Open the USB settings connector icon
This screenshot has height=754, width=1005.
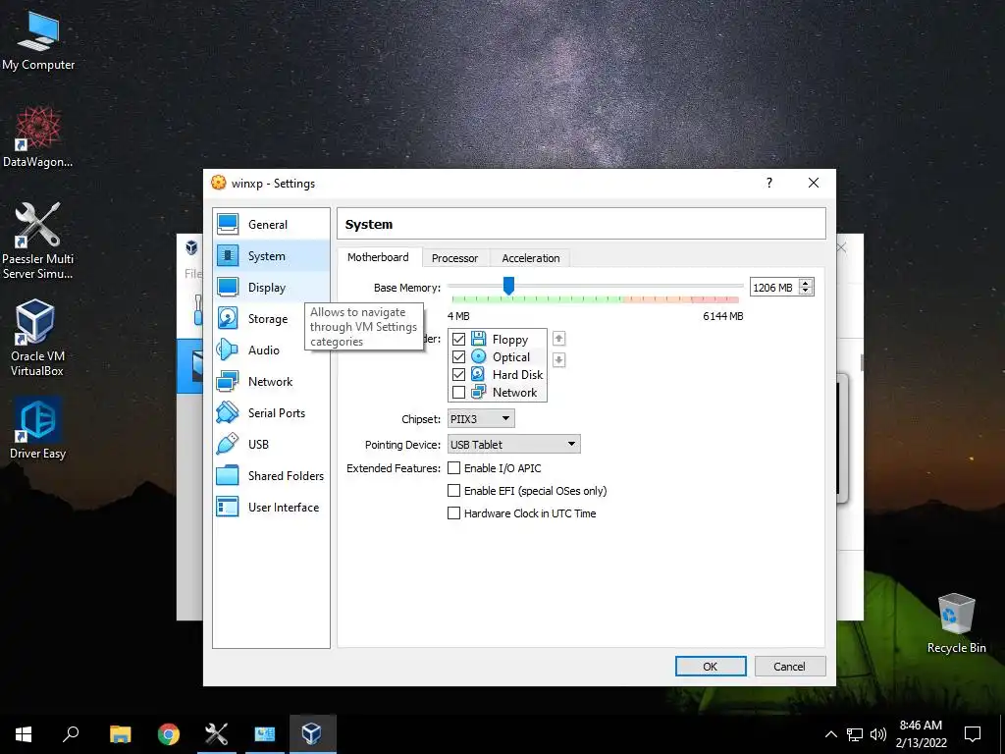(228, 445)
